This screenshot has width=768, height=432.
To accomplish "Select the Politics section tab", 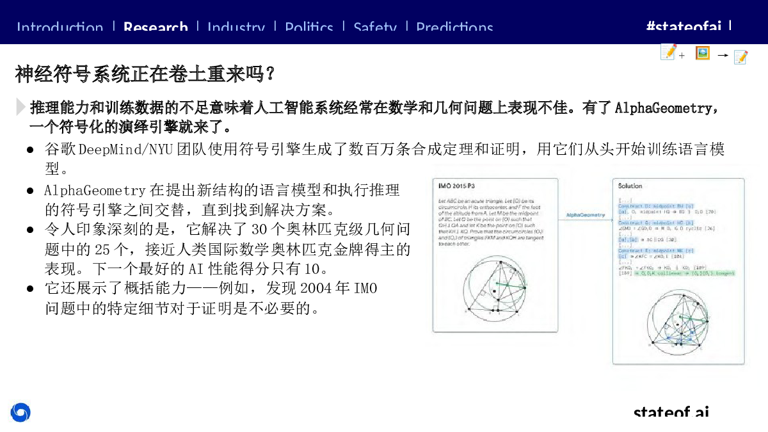I will [309, 28].
